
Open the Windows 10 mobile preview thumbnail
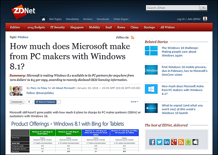click(x=151, y=70)
